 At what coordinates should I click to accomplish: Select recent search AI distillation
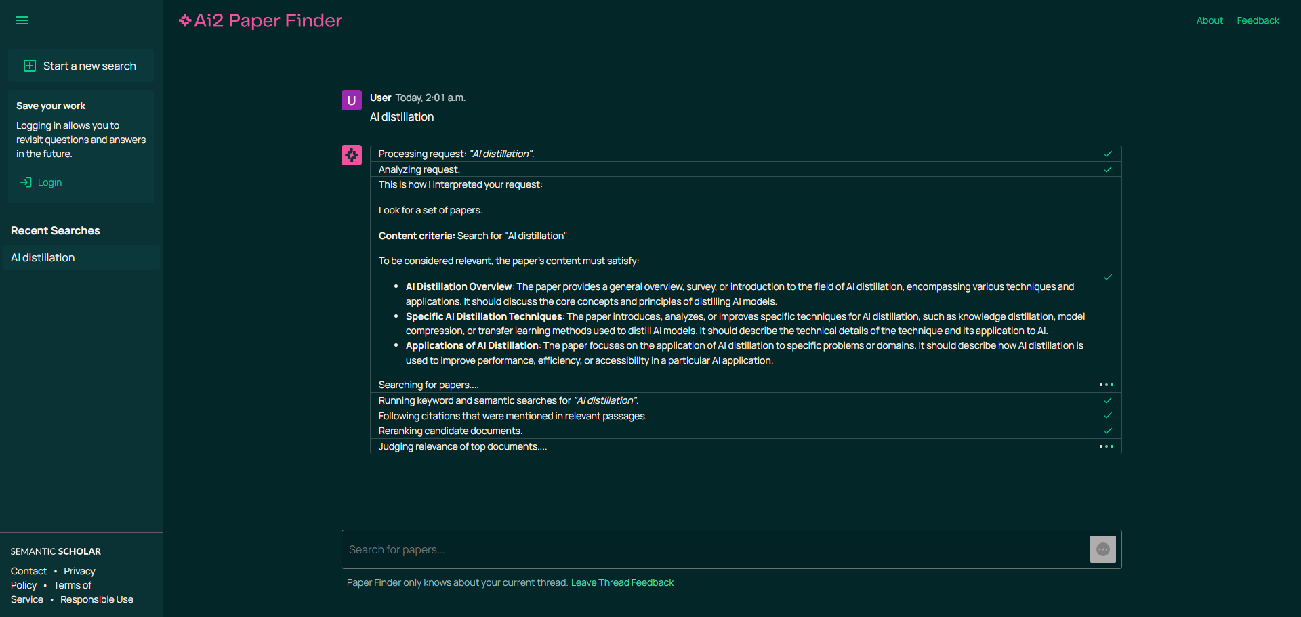click(81, 257)
